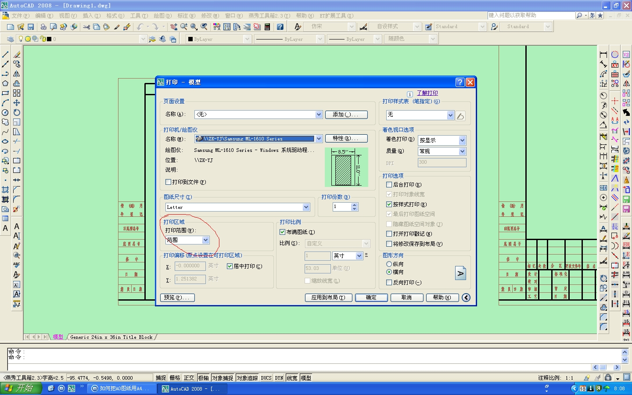Switch to the 模型 layout tab
The width and height of the screenshot is (632, 395).
click(58, 337)
